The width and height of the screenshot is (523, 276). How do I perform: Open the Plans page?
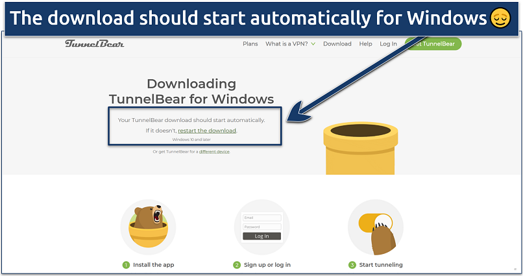pyautogui.click(x=250, y=44)
